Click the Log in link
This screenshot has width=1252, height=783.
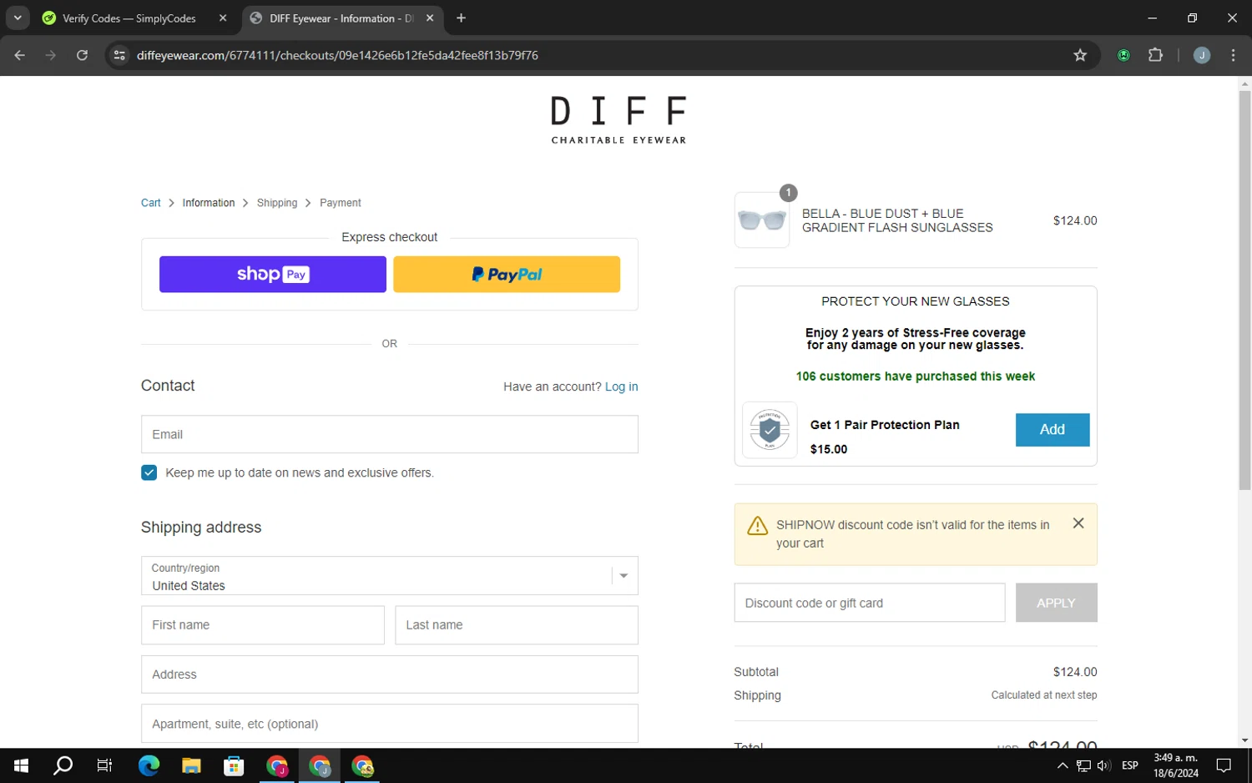621,386
